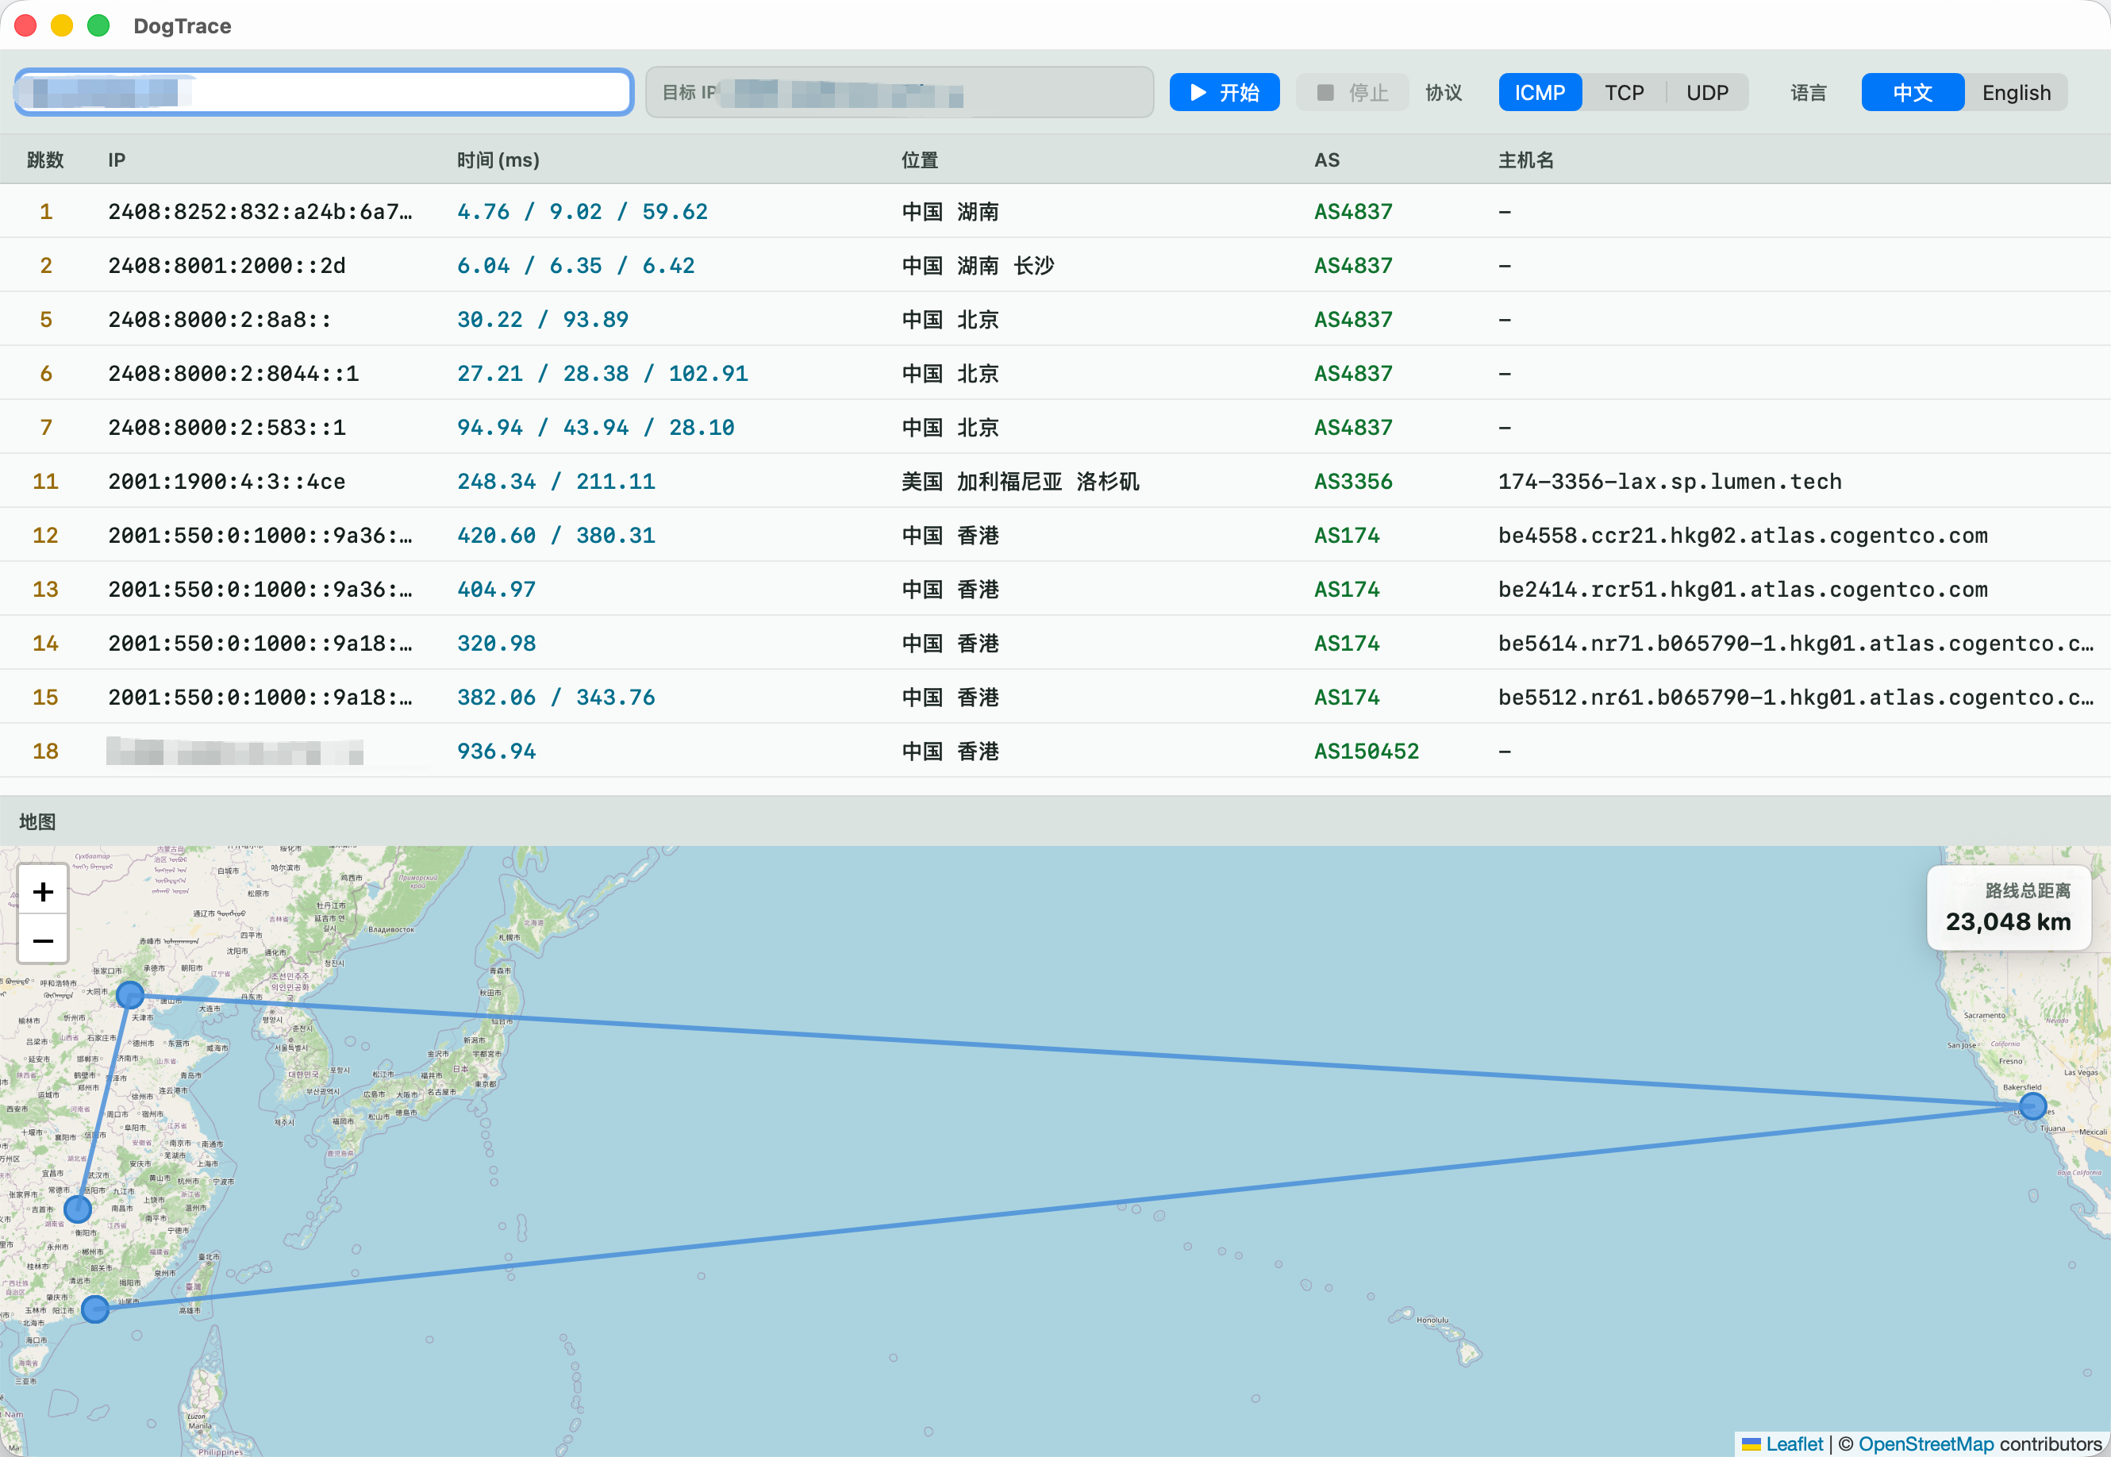Focus the target host input field
The height and width of the screenshot is (1457, 2111).
[x=324, y=92]
